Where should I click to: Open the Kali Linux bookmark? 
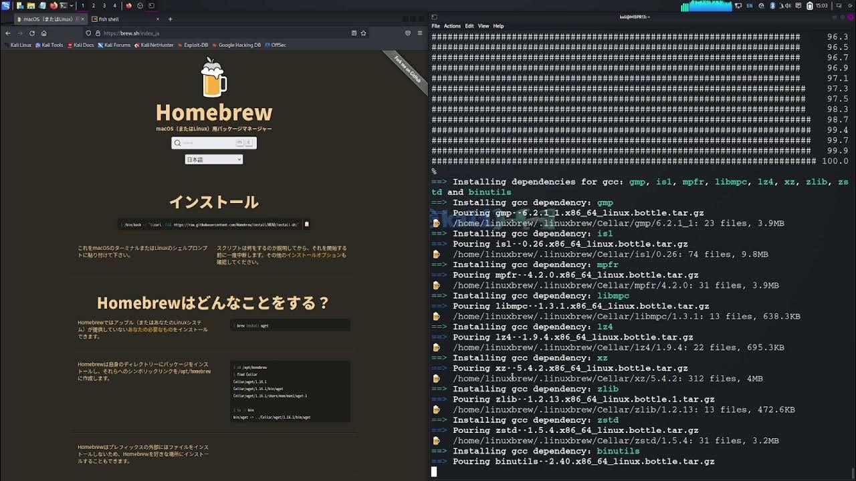click(x=17, y=45)
